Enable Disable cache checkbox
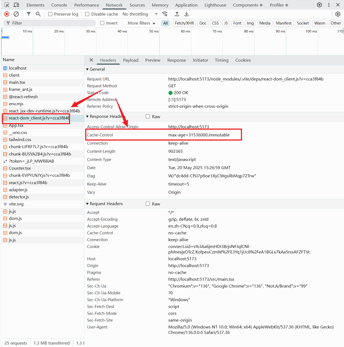344x347 pixels. [87, 14]
